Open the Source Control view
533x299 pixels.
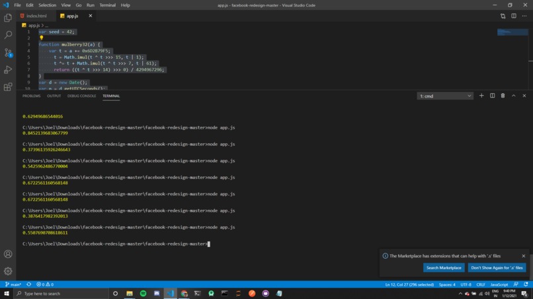8,53
